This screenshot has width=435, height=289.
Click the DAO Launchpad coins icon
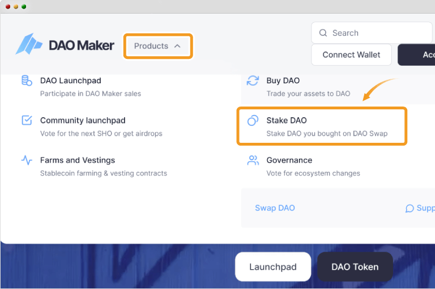pos(27,81)
